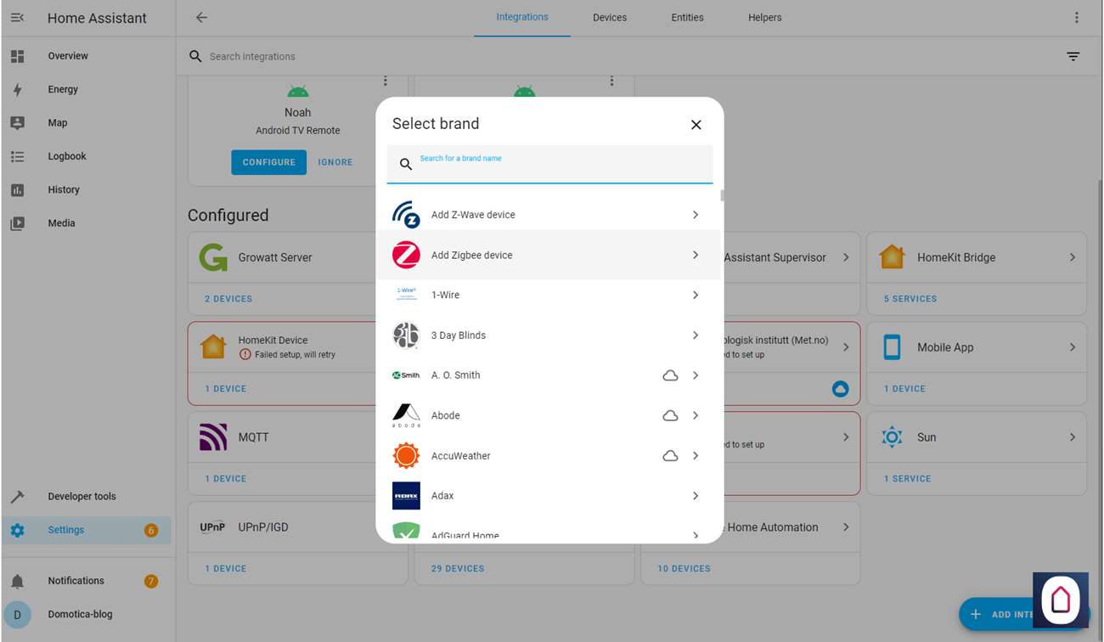Viewport: 1104px width, 642px height.
Task: Configure the Noah Android TV Remote
Action: point(269,162)
